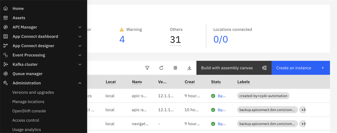The width and height of the screenshot is (337, 133).
Task: Click the Labels column header
Action: coord(243,82)
